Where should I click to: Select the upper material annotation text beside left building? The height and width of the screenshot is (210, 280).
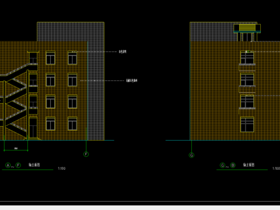point(123,51)
